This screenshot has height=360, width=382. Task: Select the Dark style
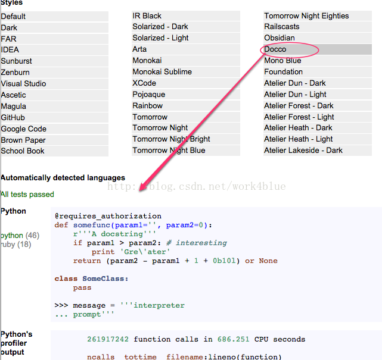[x=55, y=27]
